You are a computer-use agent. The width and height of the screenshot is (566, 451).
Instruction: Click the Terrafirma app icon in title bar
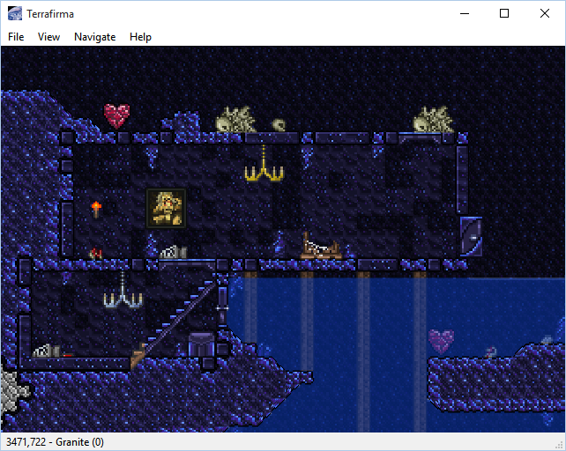point(15,13)
